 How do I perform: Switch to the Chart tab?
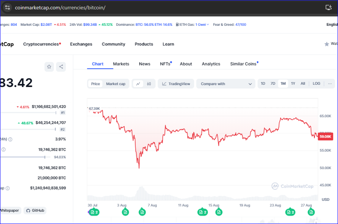[98, 64]
